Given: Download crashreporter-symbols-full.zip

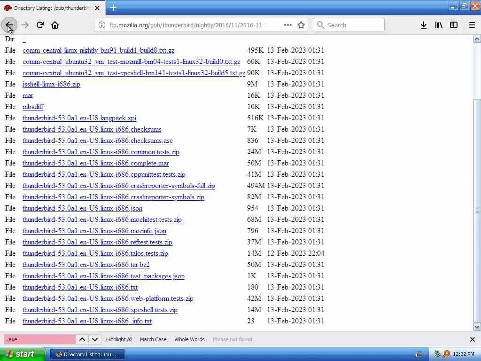Looking at the screenshot, I should coord(119,186).
